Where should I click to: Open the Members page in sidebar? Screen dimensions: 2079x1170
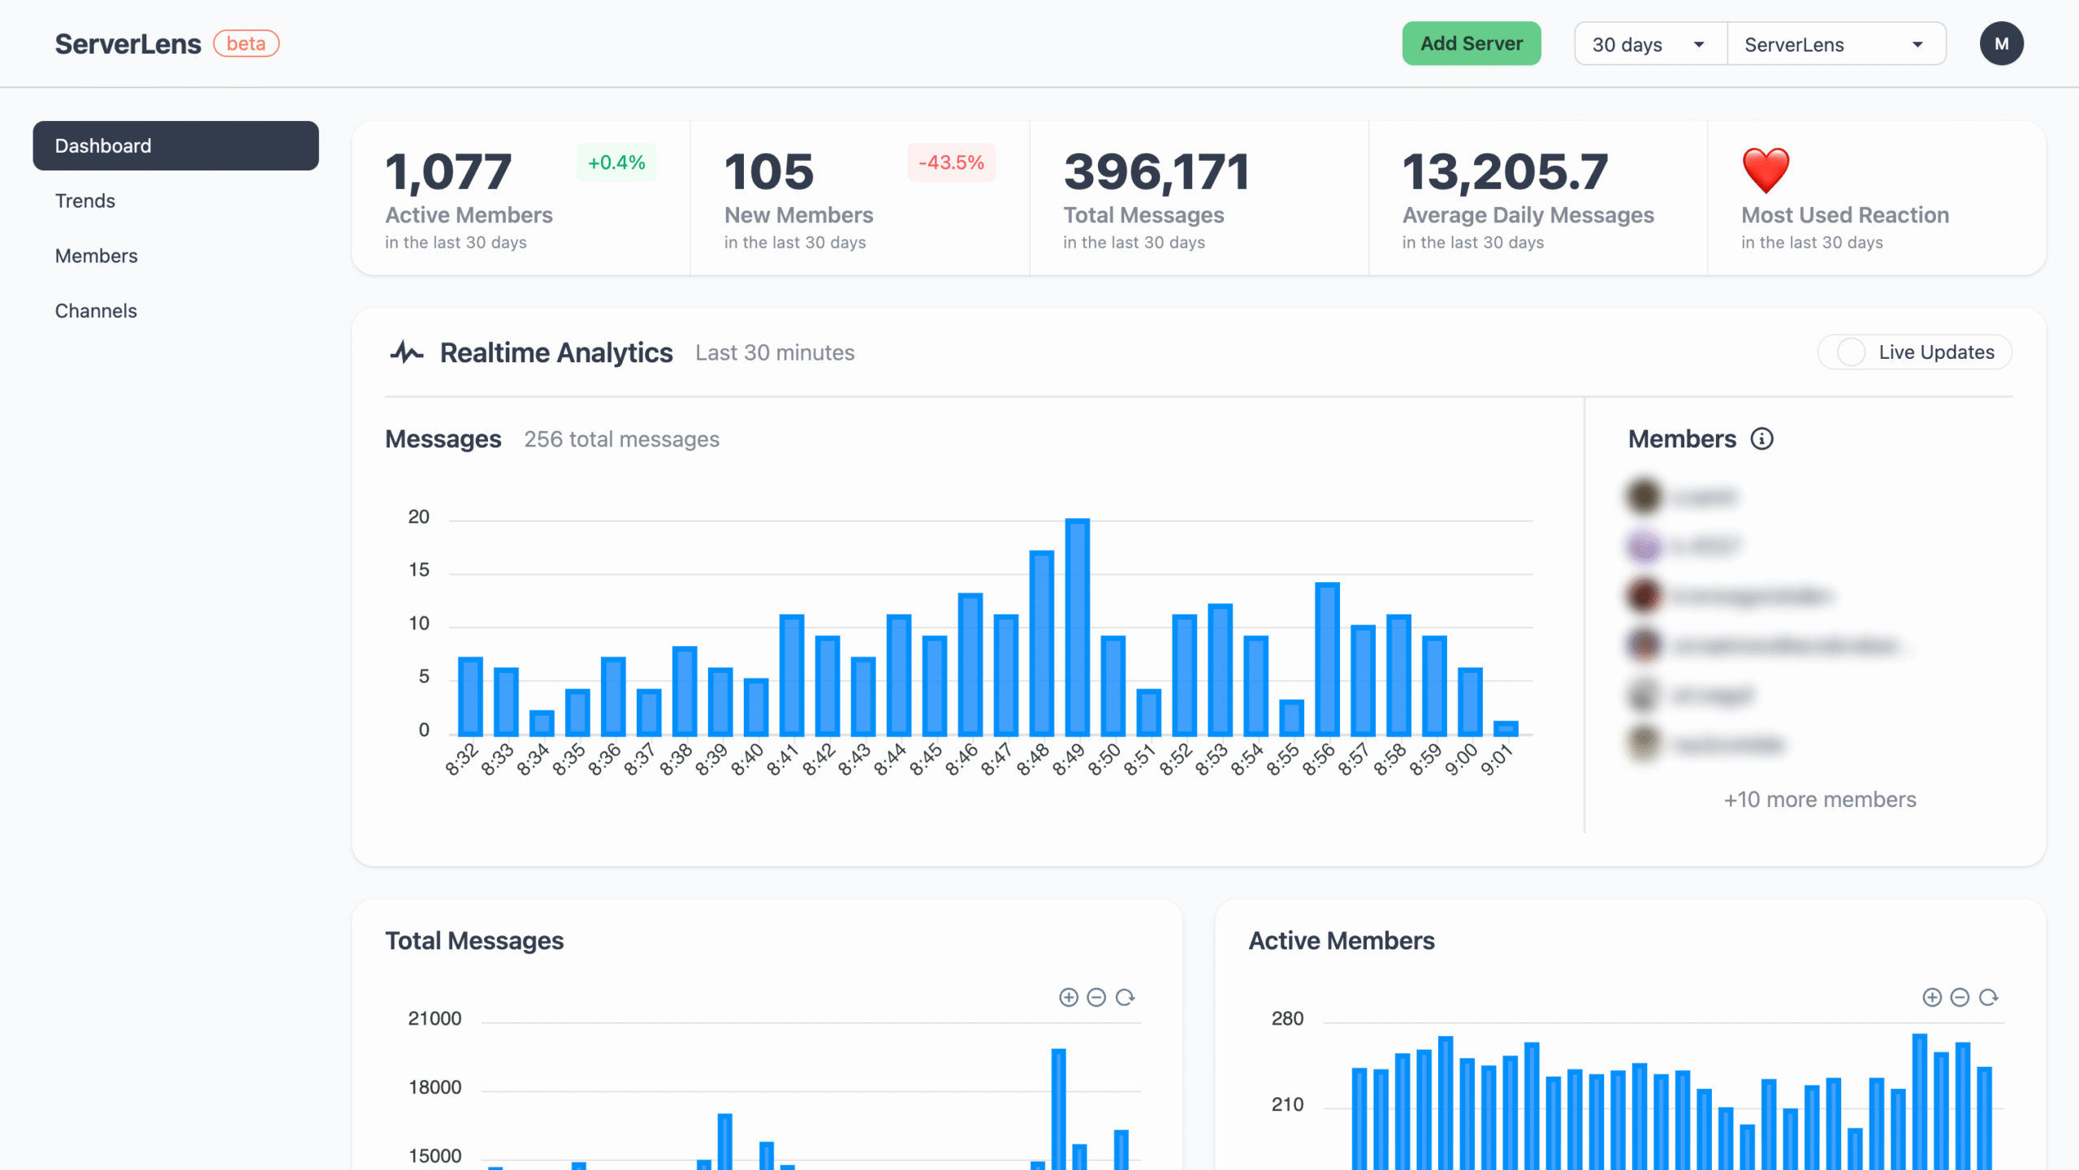97,257
